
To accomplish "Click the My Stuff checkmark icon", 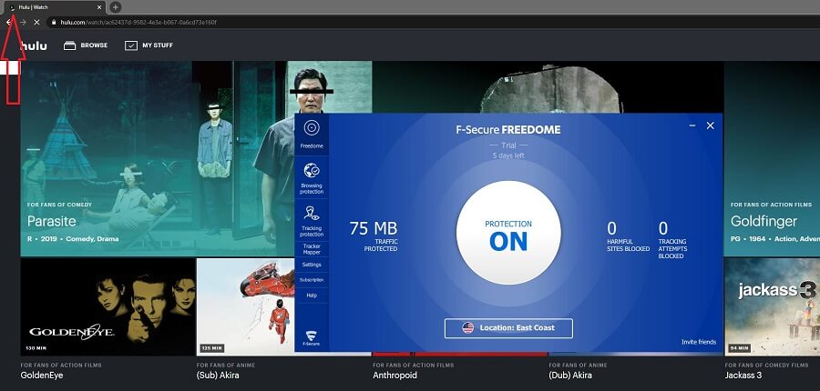I will [130, 45].
